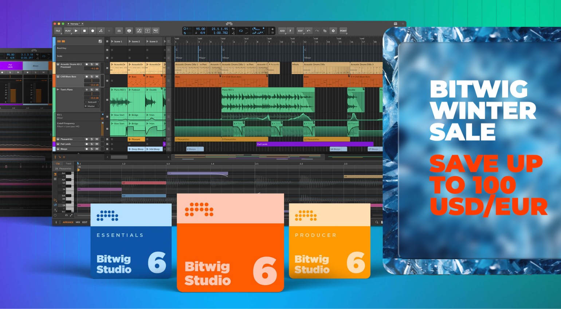Solo Tom's Piano track
The image size is (561, 309).
click(x=92, y=90)
